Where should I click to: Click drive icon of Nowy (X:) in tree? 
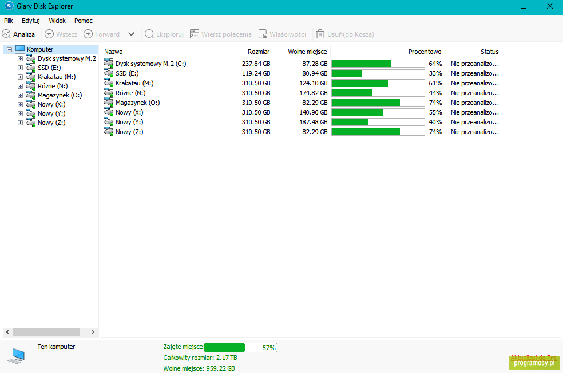click(x=31, y=104)
